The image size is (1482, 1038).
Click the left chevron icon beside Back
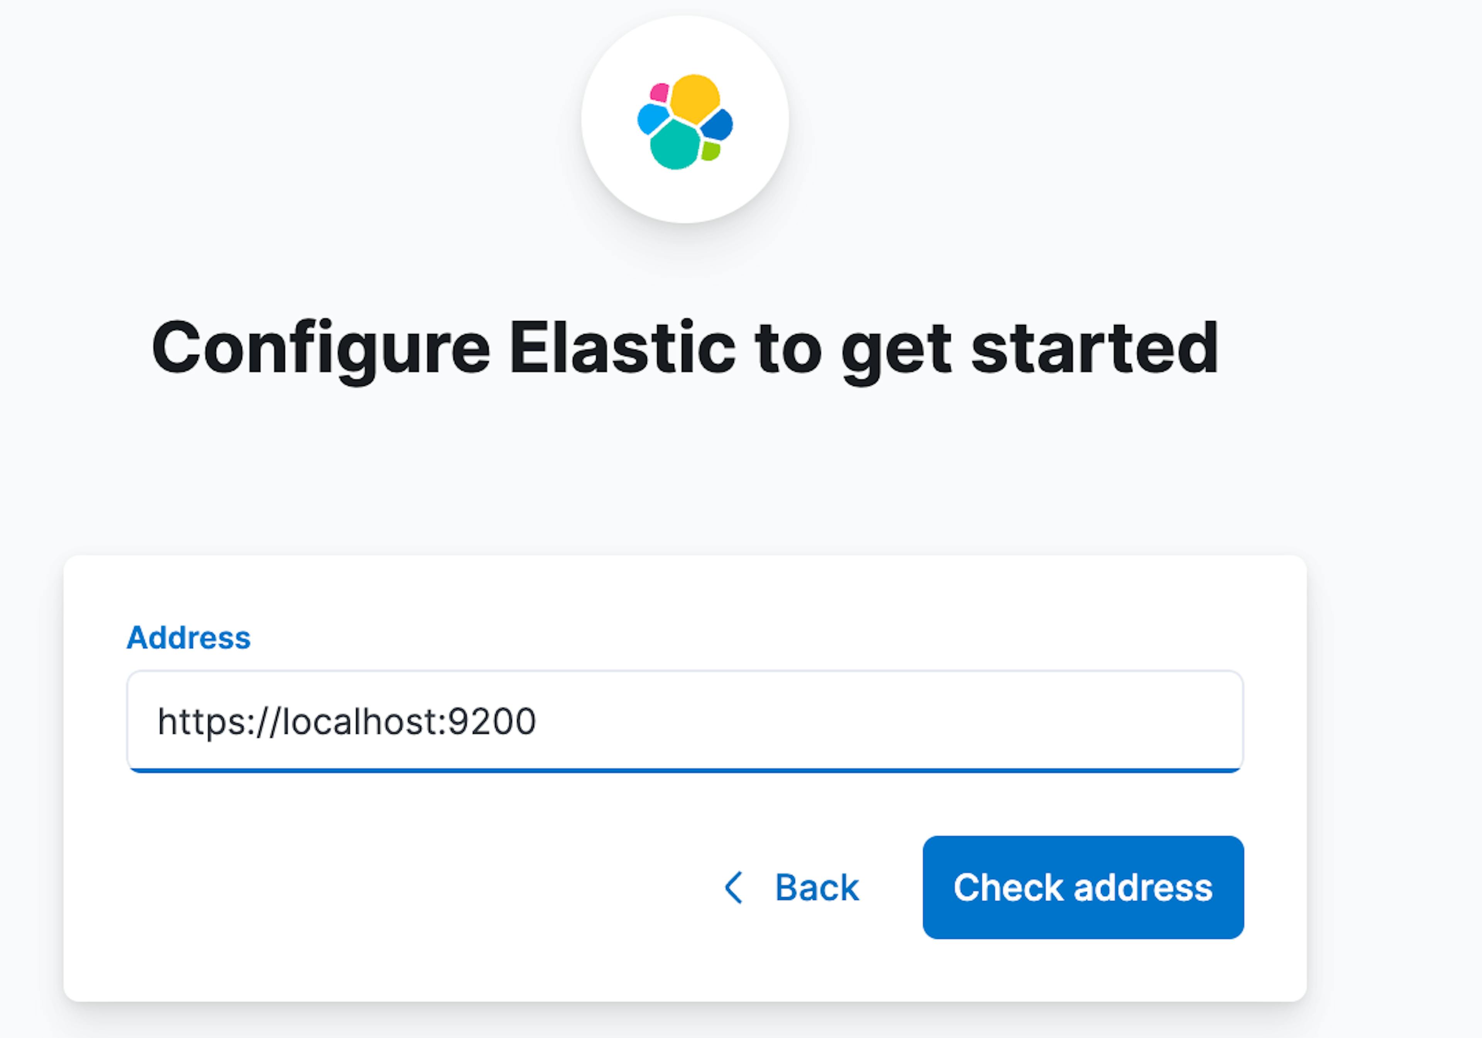coord(733,888)
